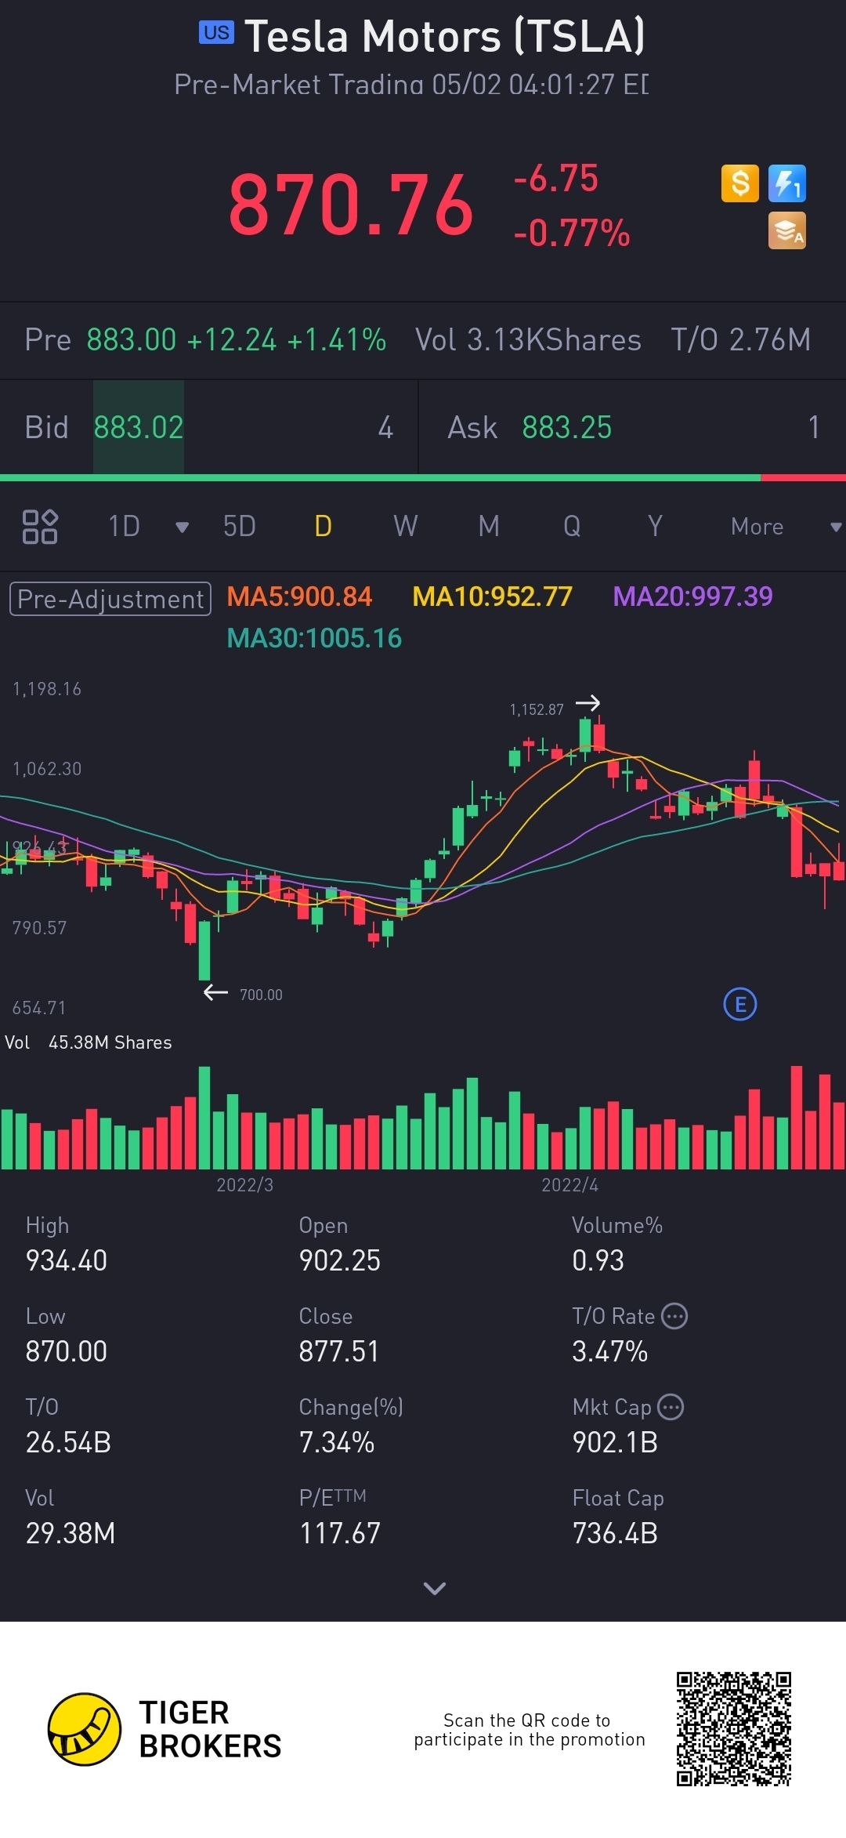The image size is (846, 1838).
Task: Tap the 700.00 low price marker
Action: coord(261,995)
